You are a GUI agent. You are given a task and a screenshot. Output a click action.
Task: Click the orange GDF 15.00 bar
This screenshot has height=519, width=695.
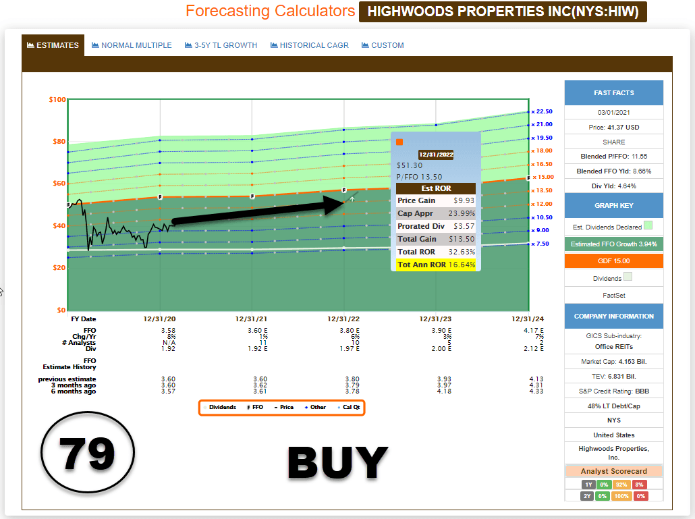614,261
